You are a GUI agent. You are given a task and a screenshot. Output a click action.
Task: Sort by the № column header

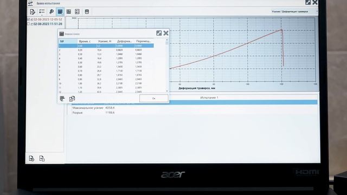tap(68, 41)
